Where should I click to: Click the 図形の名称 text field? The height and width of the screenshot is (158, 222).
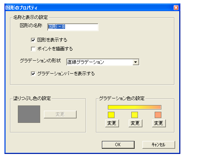point(73,27)
